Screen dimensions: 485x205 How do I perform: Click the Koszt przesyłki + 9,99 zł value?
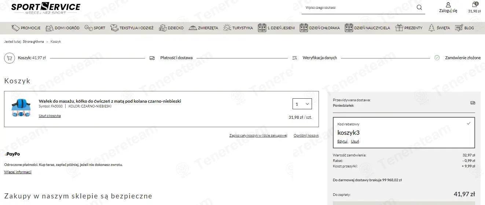(469, 166)
